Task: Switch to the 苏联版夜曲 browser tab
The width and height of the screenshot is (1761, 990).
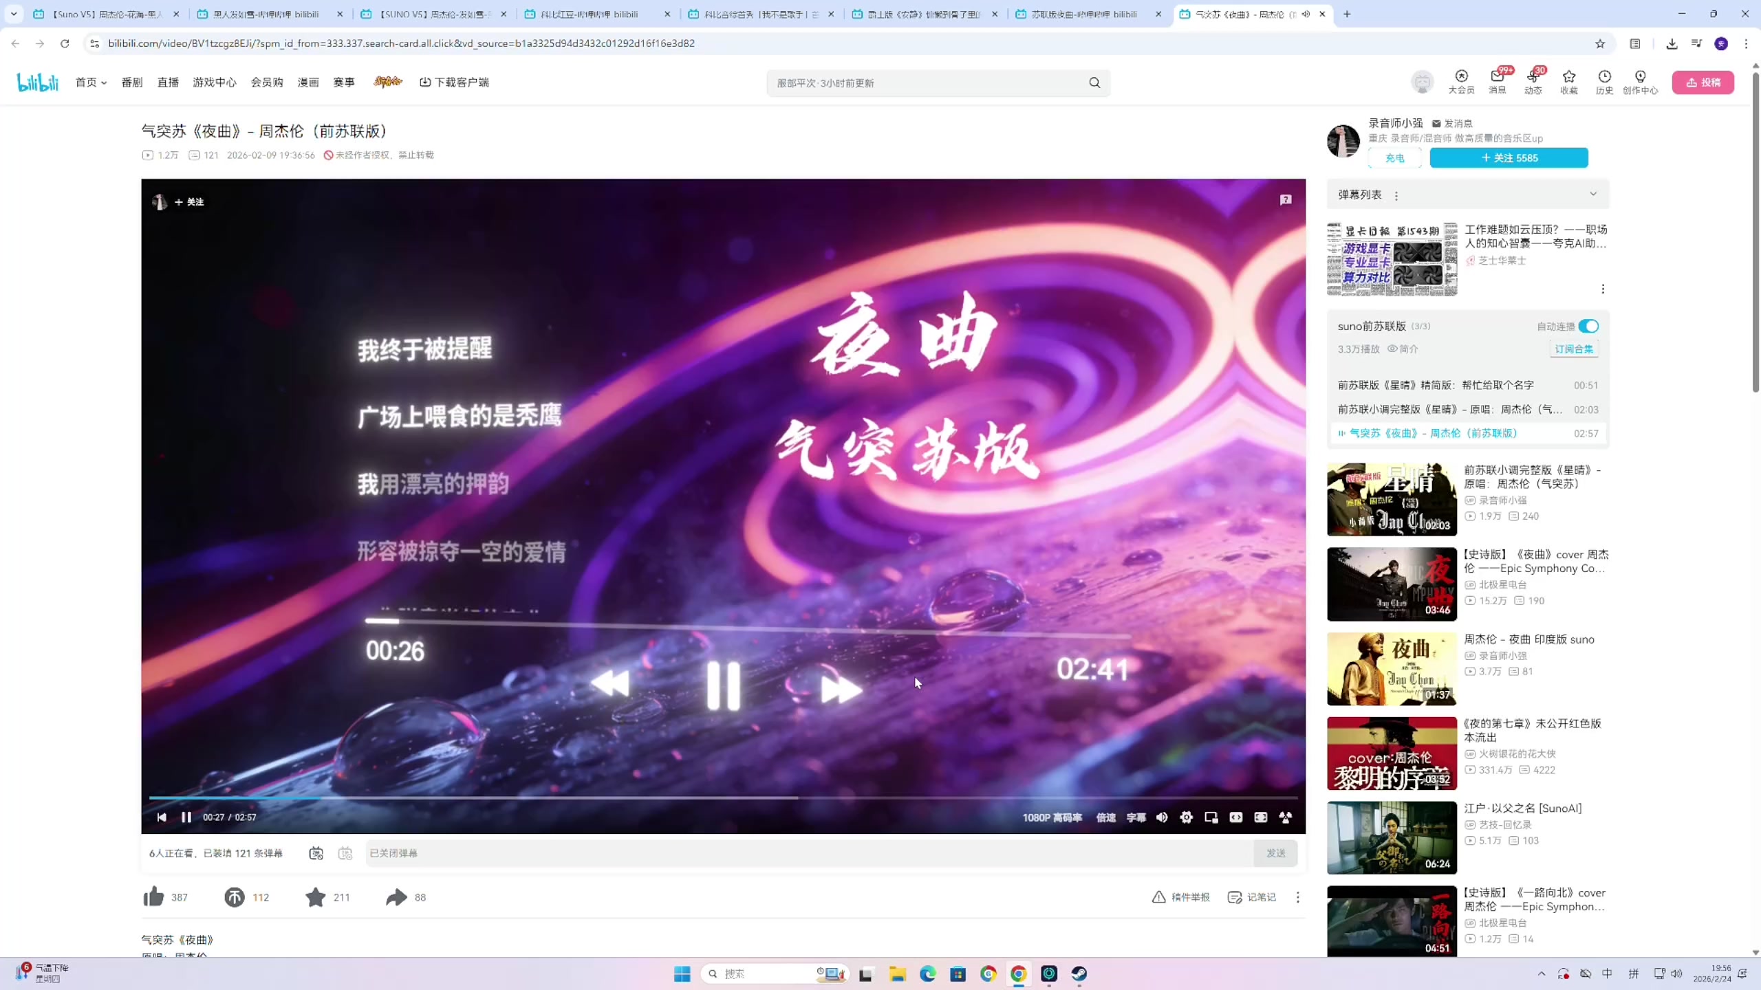Action: click(1083, 14)
